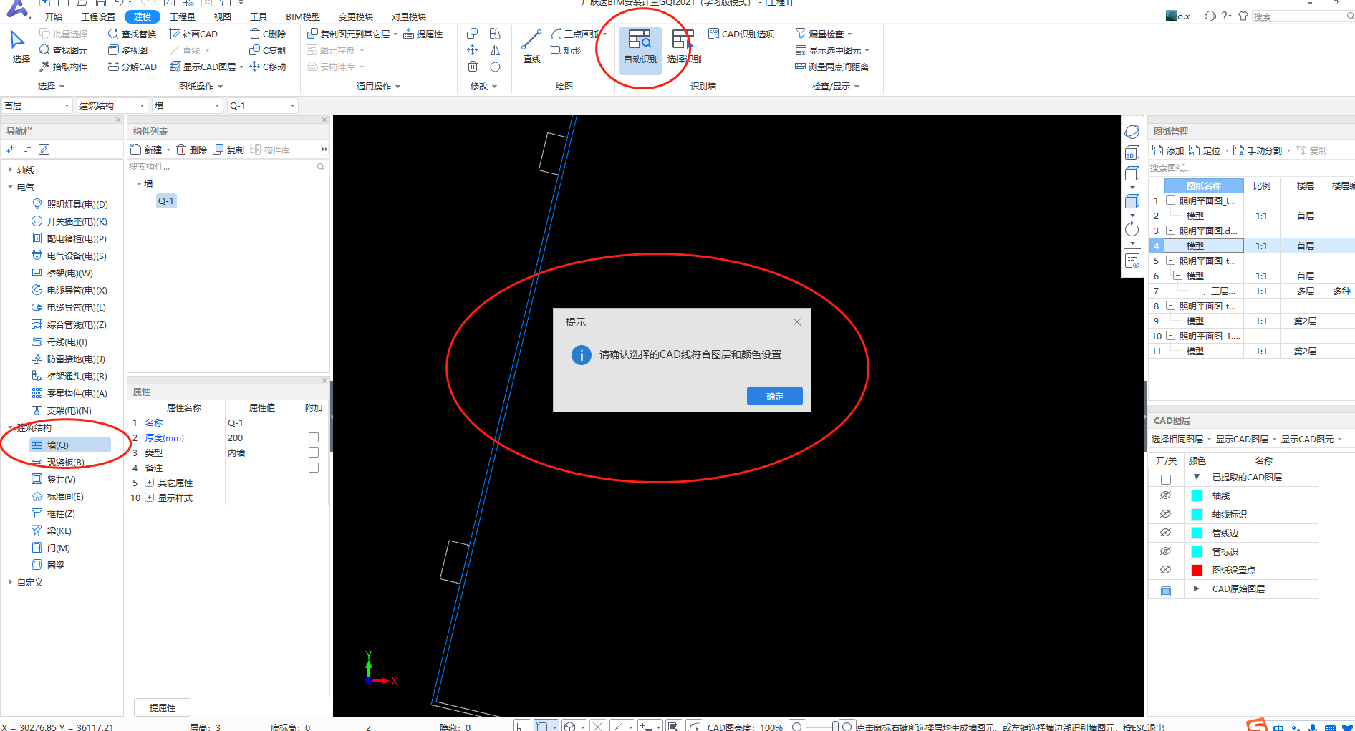The image size is (1355, 731).
Task: Click the 搜索构件 search field
Action: (226, 166)
